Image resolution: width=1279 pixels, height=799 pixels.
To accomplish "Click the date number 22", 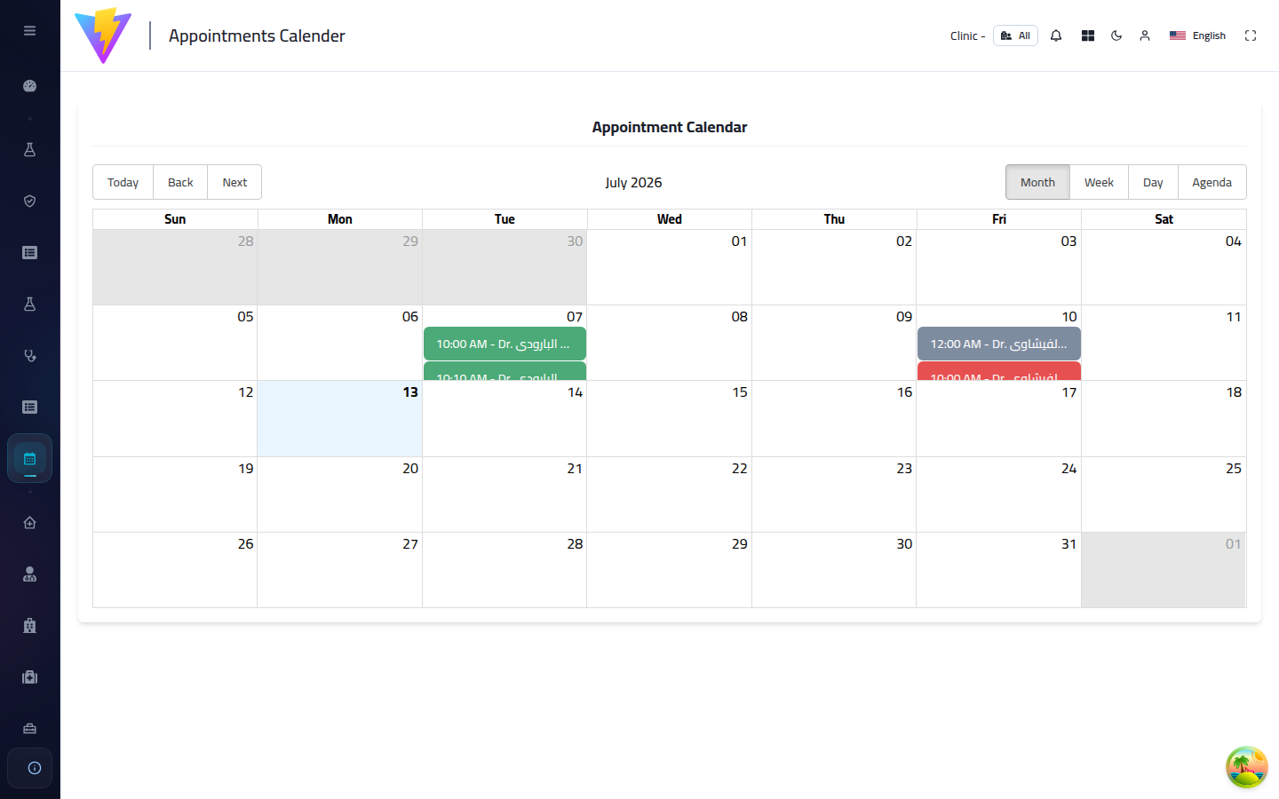I will click(x=740, y=469).
